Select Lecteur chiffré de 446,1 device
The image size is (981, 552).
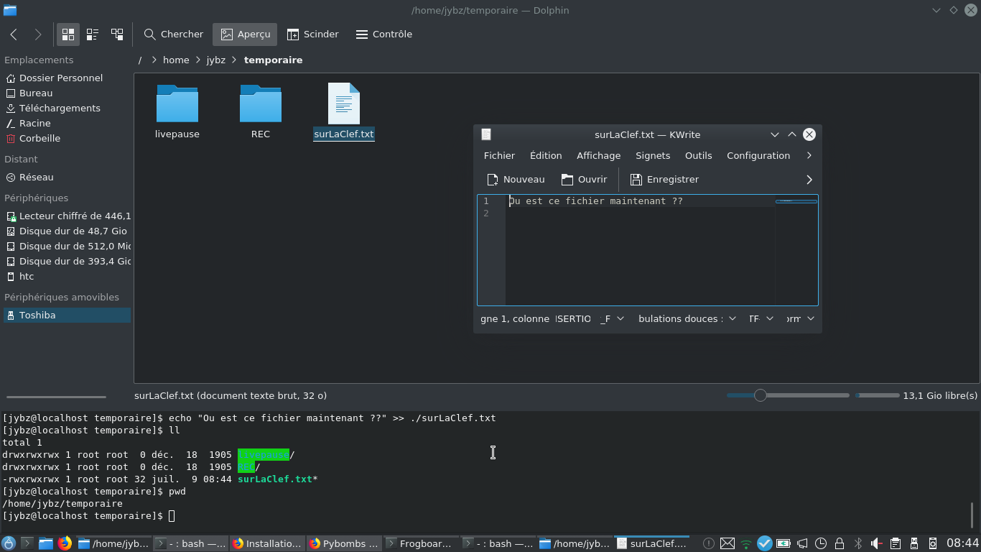pyautogui.click(x=67, y=216)
